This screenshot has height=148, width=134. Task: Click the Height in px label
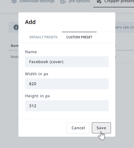pyautogui.click(x=38, y=96)
